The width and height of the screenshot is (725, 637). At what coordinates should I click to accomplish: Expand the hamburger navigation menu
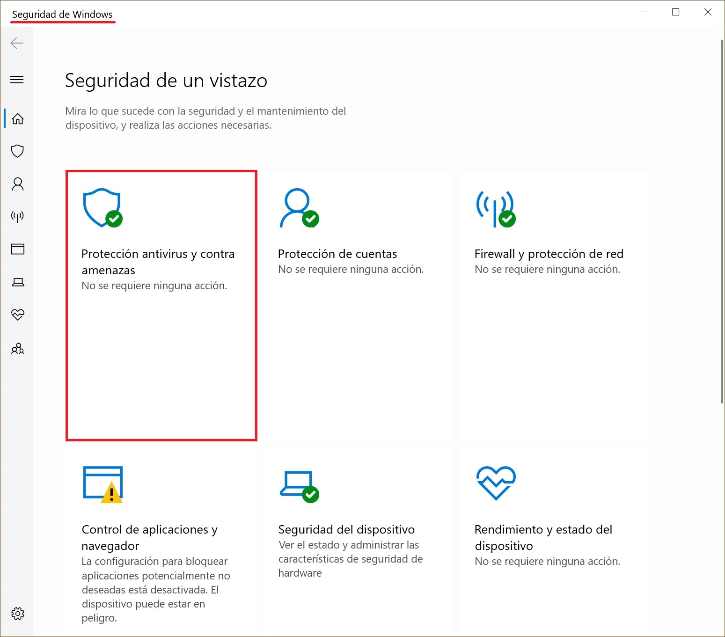pos(17,80)
